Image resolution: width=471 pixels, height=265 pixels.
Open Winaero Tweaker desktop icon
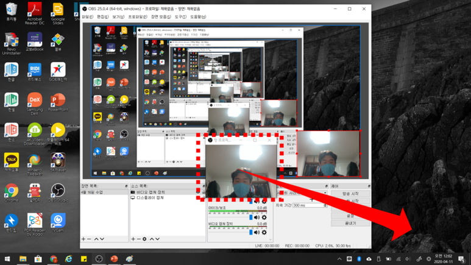point(35,164)
